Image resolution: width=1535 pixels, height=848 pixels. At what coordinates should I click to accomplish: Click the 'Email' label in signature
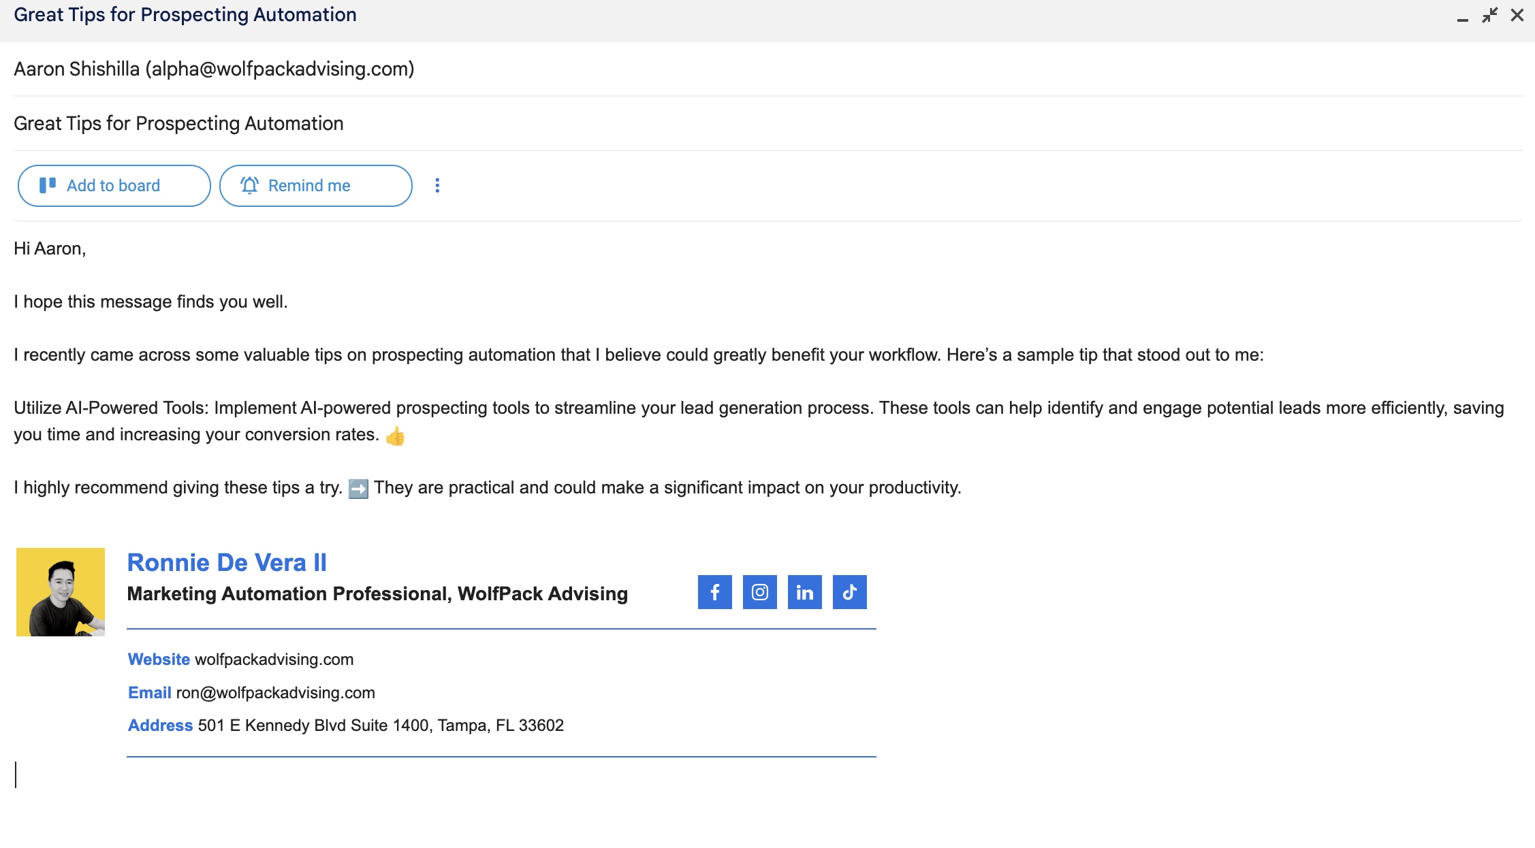pyautogui.click(x=149, y=693)
